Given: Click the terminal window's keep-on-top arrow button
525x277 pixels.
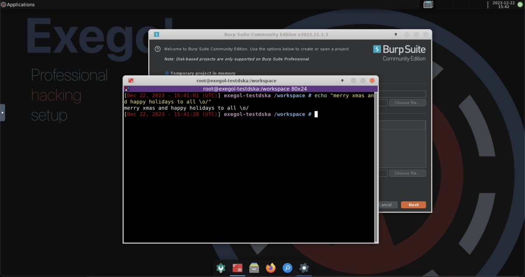Looking at the screenshot, I should 343,81.
